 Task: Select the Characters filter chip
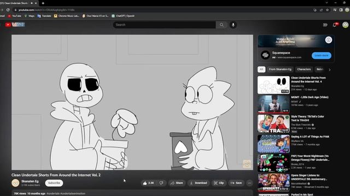tap(304, 69)
